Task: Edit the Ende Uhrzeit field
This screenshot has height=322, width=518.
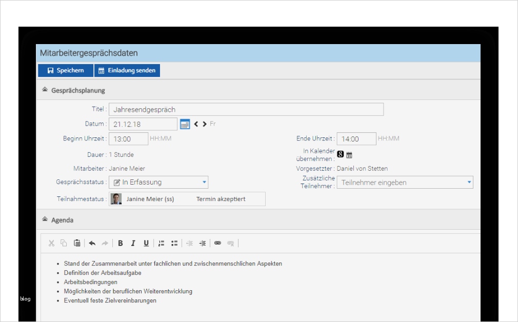Action: [x=356, y=139]
